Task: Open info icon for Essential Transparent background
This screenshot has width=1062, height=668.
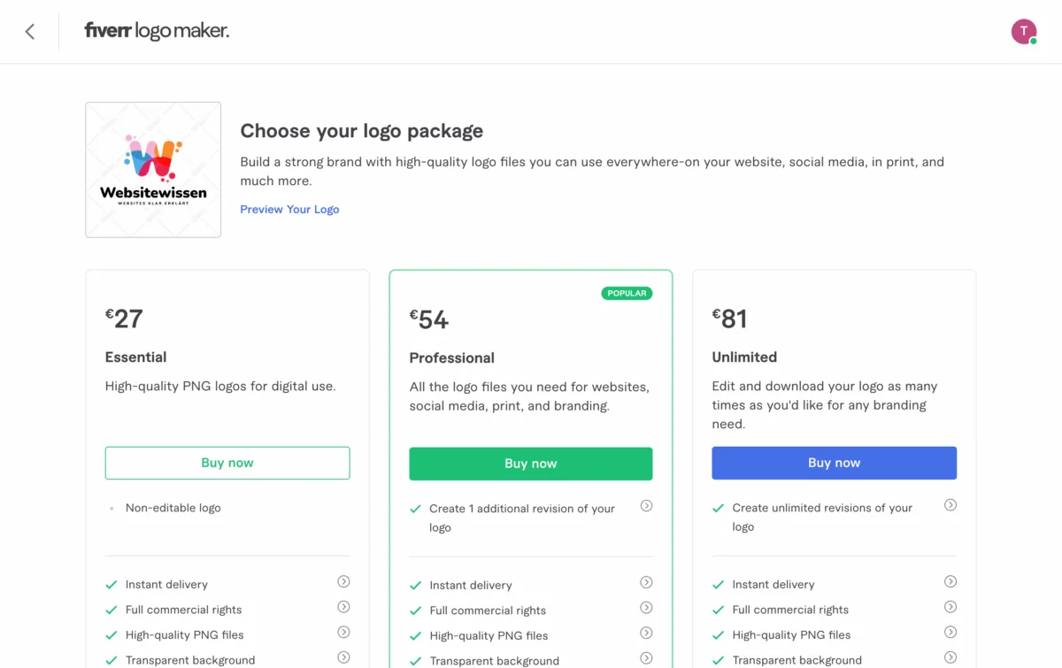Action: click(x=343, y=657)
